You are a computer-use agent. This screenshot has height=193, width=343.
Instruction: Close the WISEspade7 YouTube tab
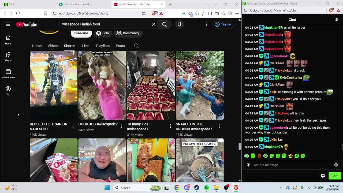[162, 5]
